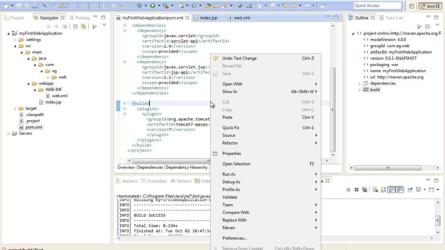Open the Run dropdown arrow in toolbar
Viewport: 445px width, 250px height.
coord(159,6)
